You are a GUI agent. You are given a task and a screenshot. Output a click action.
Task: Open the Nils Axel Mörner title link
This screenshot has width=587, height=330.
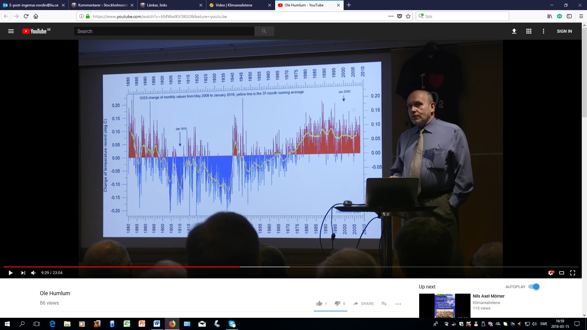point(489,296)
